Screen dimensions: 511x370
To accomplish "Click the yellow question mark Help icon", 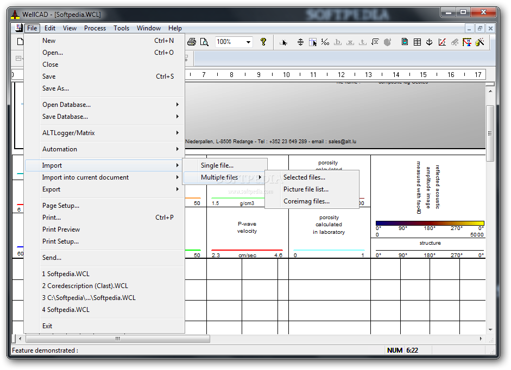I will click(263, 42).
